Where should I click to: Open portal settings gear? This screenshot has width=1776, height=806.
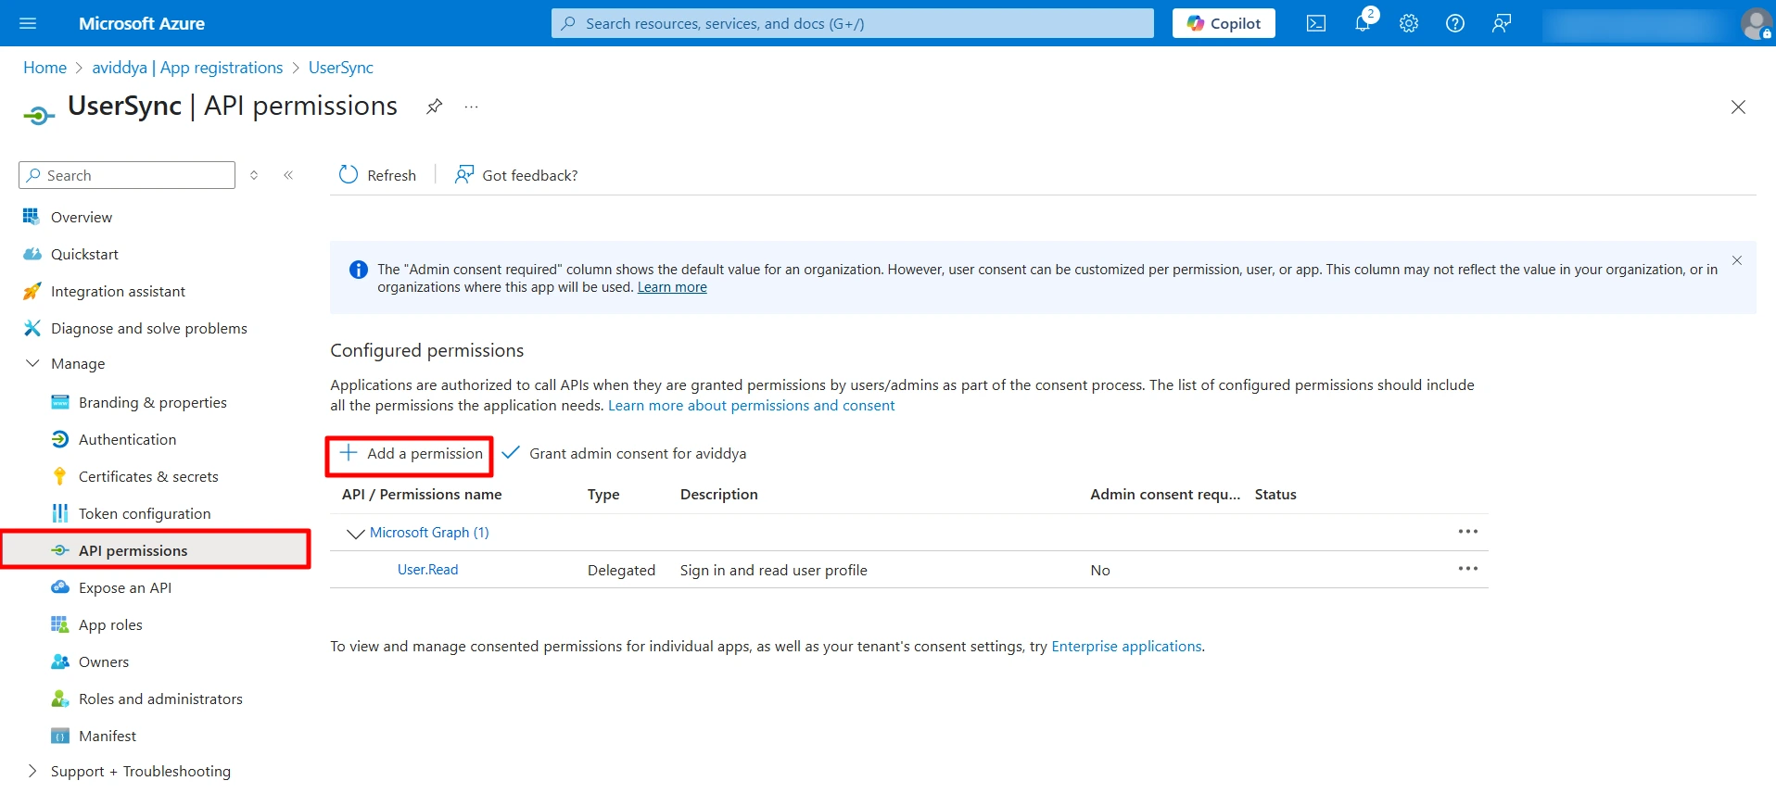click(x=1409, y=23)
